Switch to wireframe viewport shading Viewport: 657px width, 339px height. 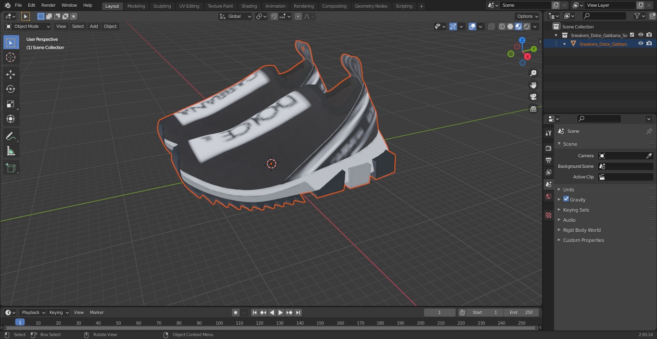click(x=502, y=26)
